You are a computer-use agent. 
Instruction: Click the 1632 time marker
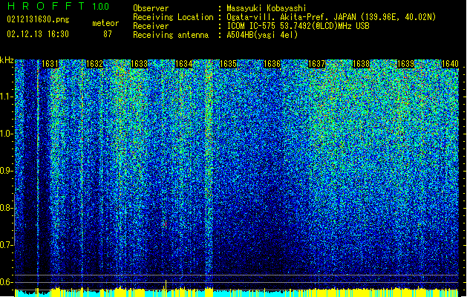[x=94, y=64]
